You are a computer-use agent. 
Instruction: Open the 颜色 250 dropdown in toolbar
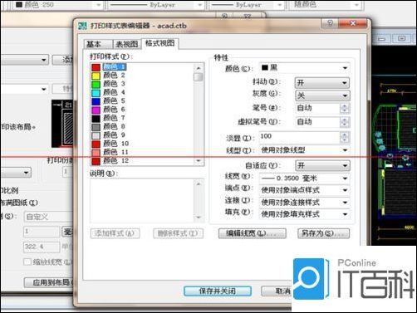[x=58, y=5]
